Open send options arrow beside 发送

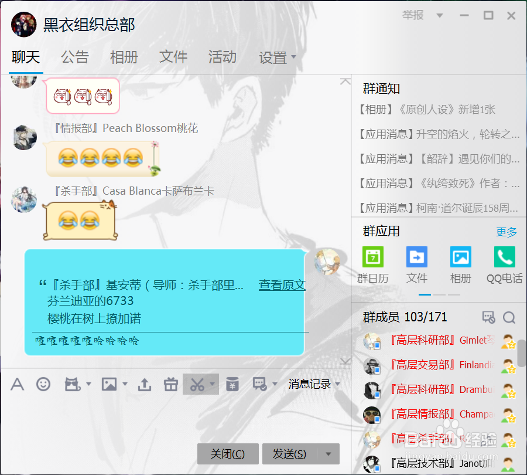328,454
